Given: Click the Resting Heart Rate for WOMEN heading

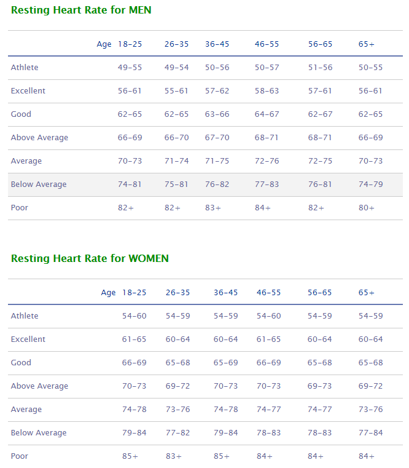Looking at the screenshot, I should coord(90,258).
